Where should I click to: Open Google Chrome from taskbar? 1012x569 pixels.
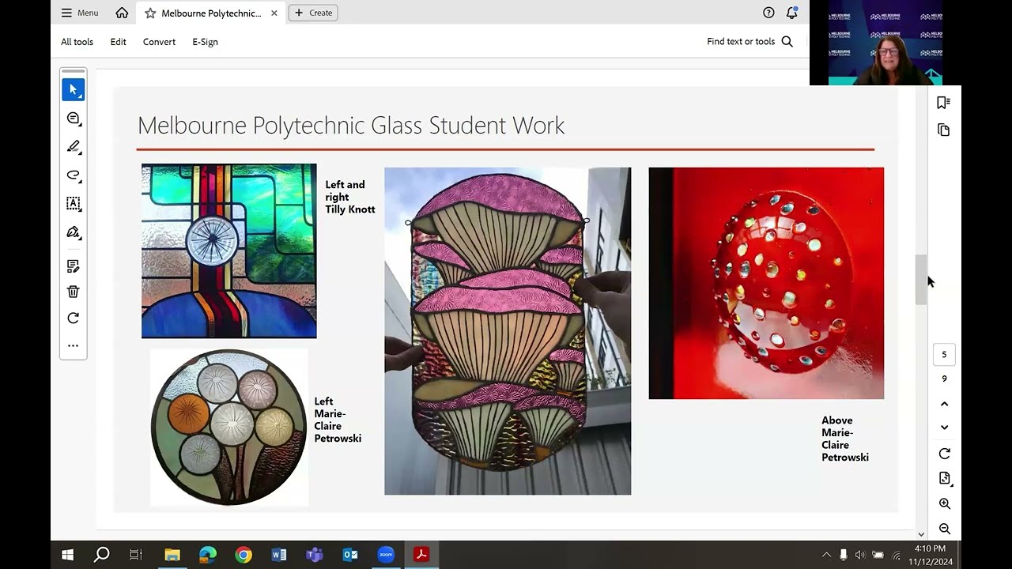[x=244, y=555]
